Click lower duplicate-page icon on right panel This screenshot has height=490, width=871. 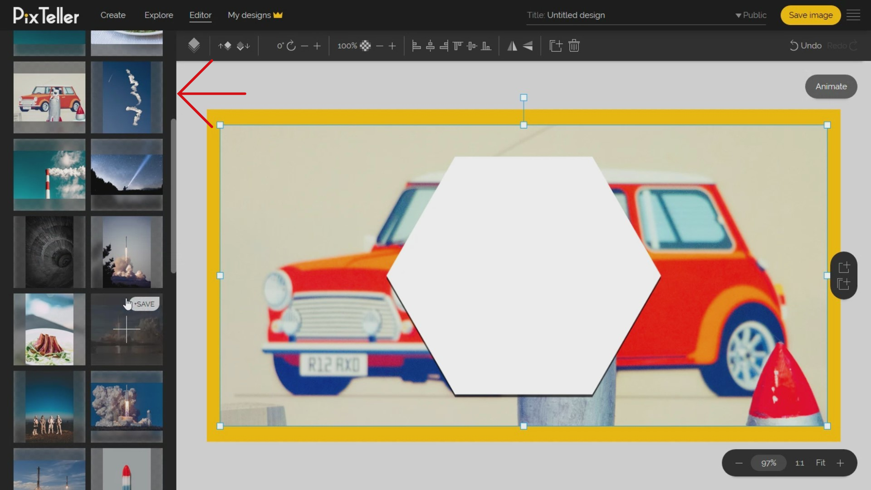[x=844, y=284]
